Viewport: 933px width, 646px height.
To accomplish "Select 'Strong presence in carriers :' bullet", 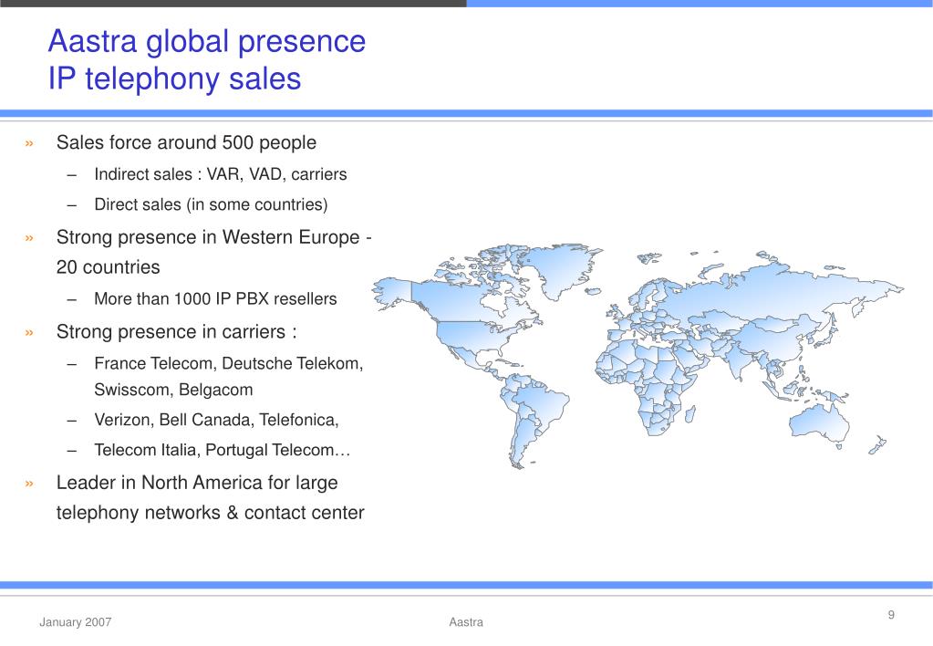I will pyautogui.click(x=177, y=331).
